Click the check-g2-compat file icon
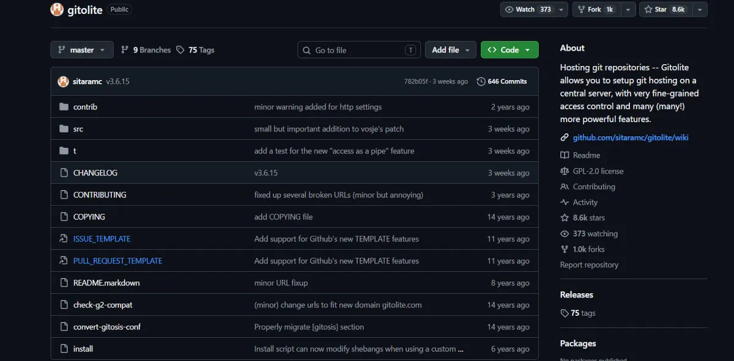Screen dimensions: 734x361 (x=64, y=305)
